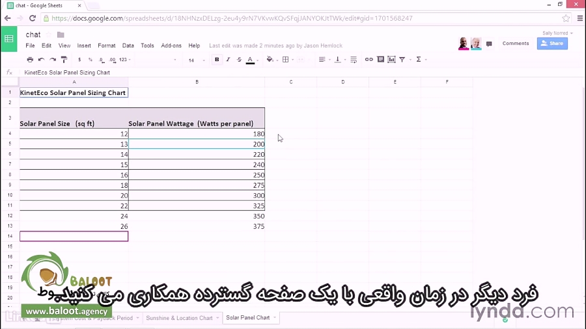Open the File menu
The height and width of the screenshot is (329, 586).
[30, 46]
